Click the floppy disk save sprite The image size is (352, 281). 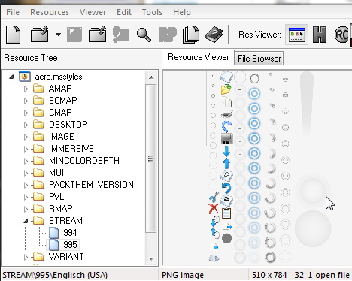click(227, 139)
